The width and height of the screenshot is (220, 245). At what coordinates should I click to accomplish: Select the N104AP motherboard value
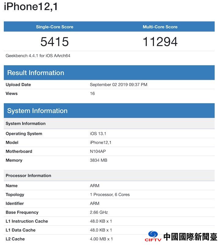(x=98, y=151)
